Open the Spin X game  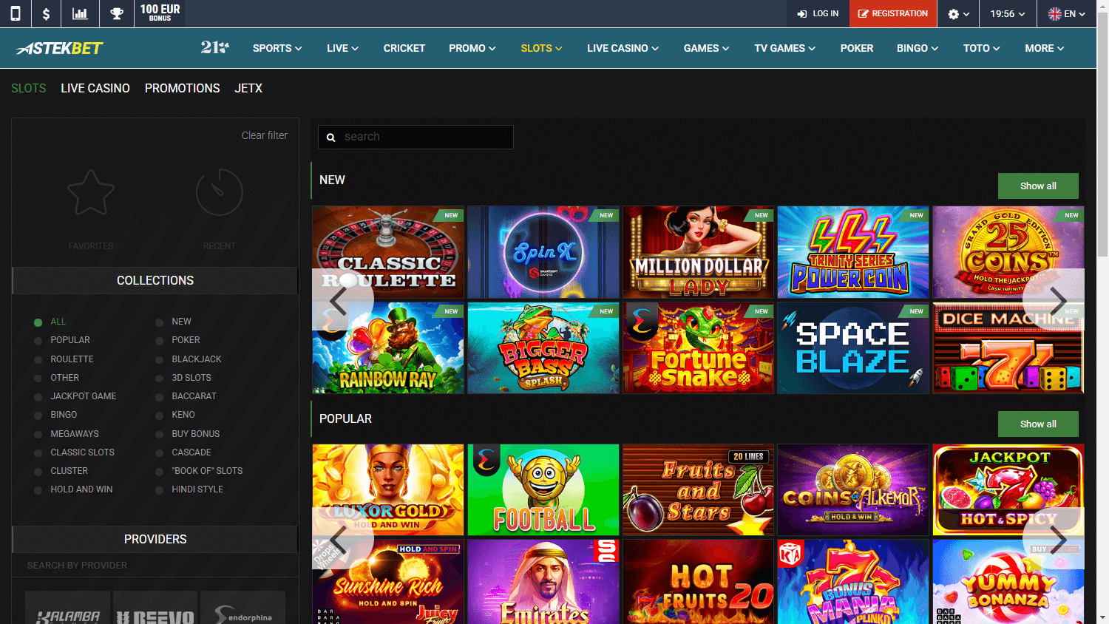tap(543, 252)
